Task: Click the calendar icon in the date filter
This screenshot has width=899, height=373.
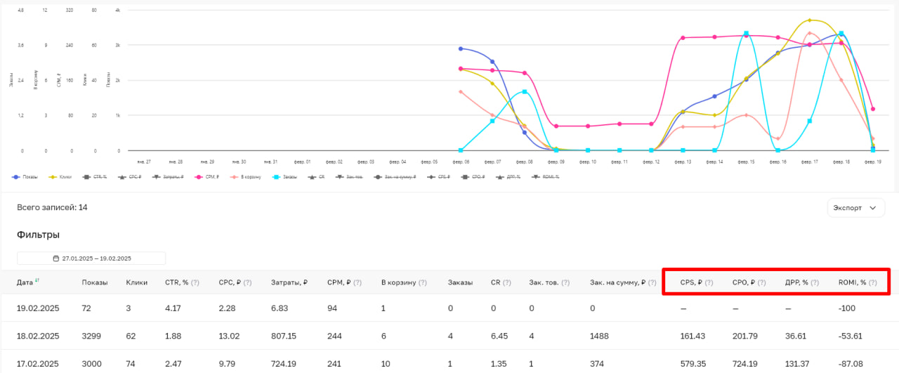Action: (x=56, y=259)
